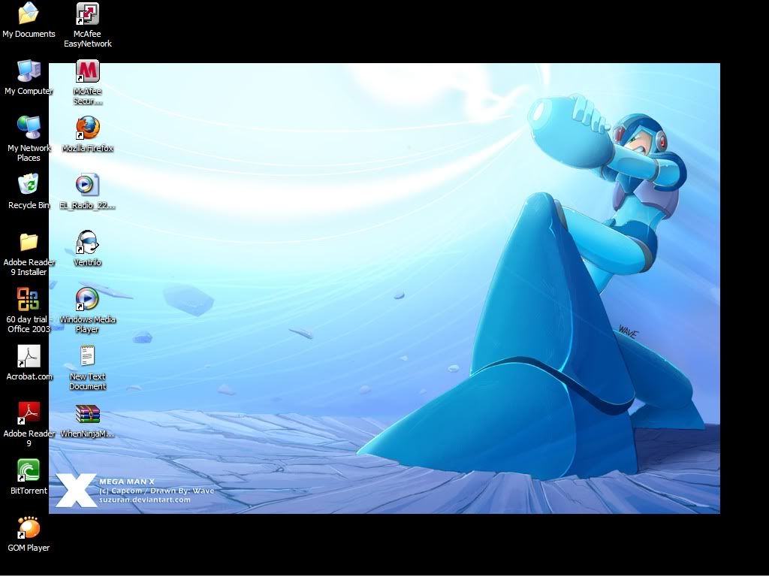Click the Ventrilo headset icon

pos(87,242)
